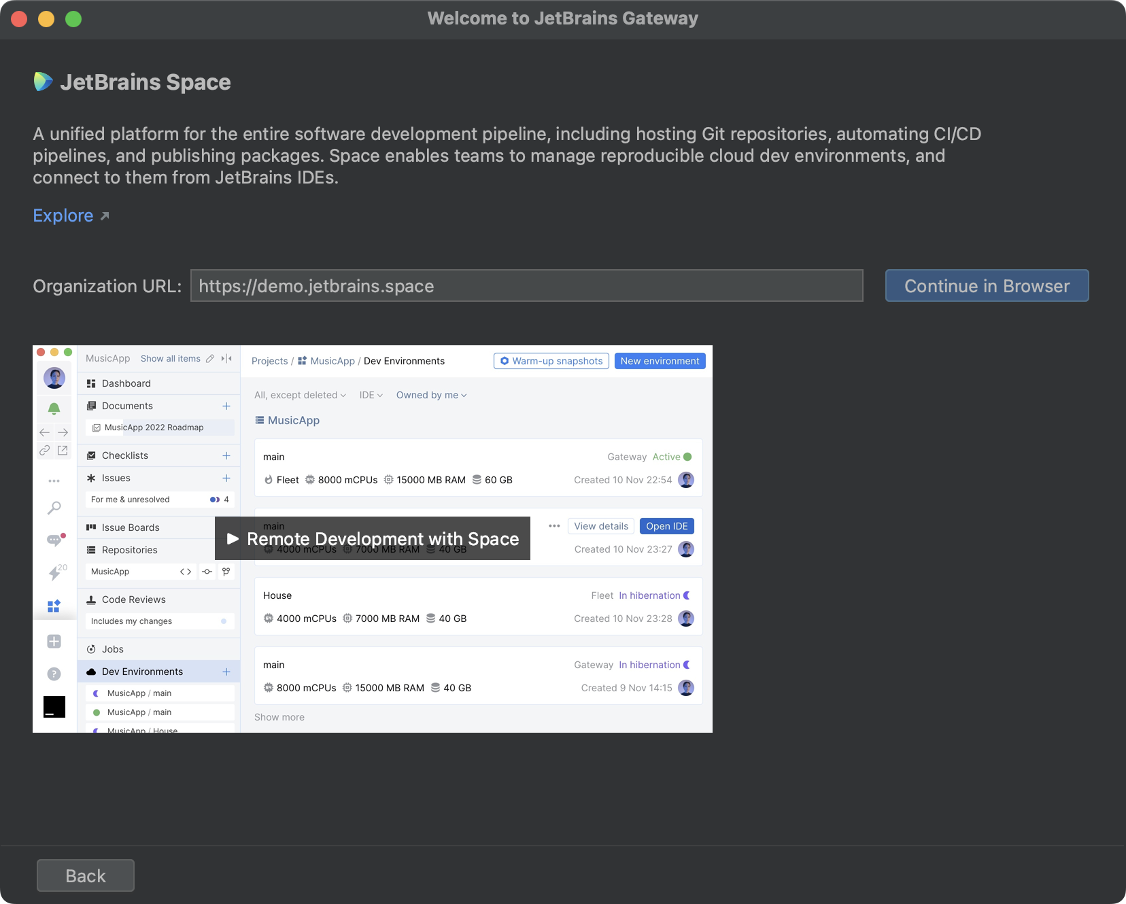The width and height of the screenshot is (1126, 904).
Task: Open the Explore link
Action: tap(63, 215)
